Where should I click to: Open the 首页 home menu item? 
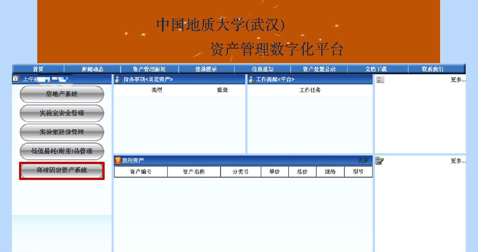tap(38, 69)
